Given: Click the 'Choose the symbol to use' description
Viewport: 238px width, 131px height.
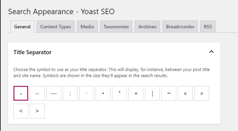Looking at the screenshot, I should click(x=111, y=72).
